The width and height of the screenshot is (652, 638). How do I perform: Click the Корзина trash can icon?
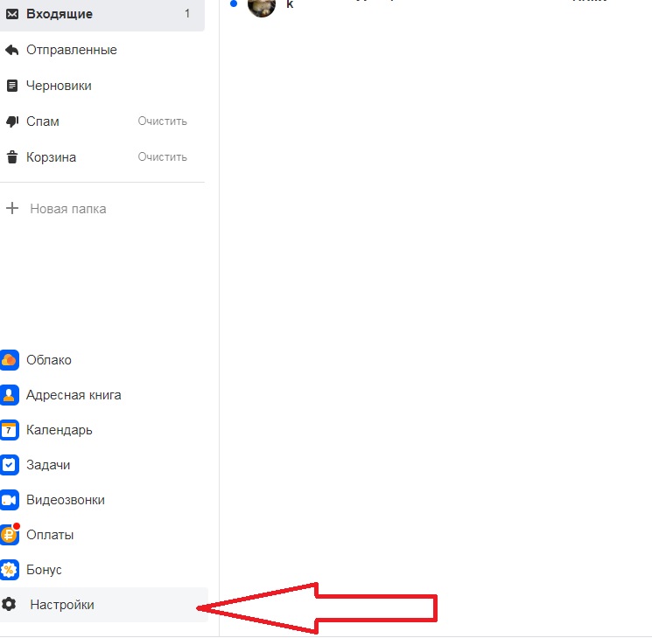pos(12,157)
